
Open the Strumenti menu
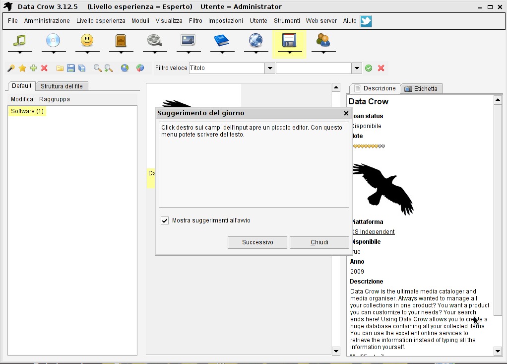coord(287,21)
